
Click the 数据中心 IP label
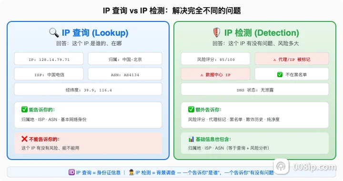click(218, 75)
